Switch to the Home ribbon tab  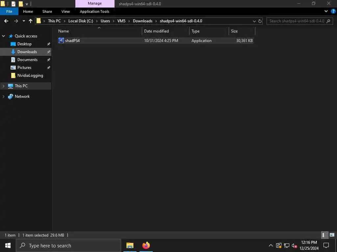coord(28,11)
